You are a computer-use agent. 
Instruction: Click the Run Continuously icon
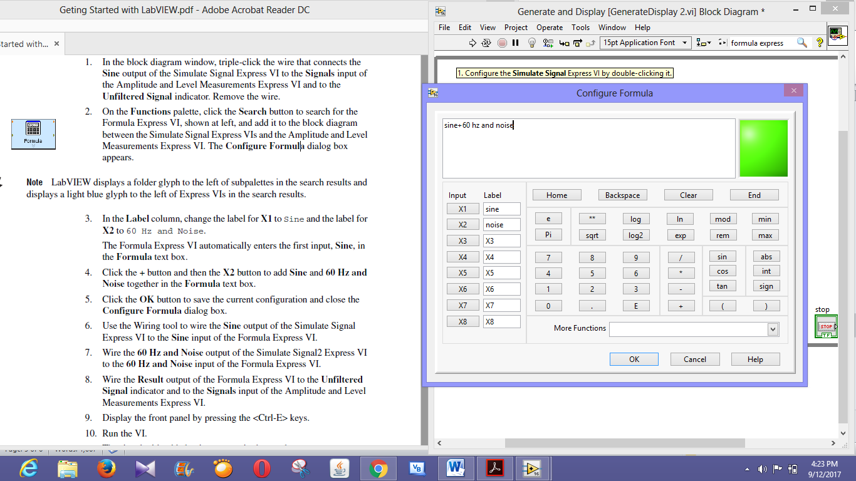[487, 43]
